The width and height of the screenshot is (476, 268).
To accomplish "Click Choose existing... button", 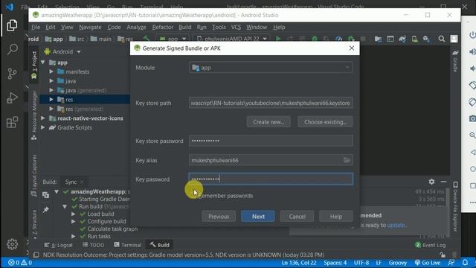I will [325, 122].
